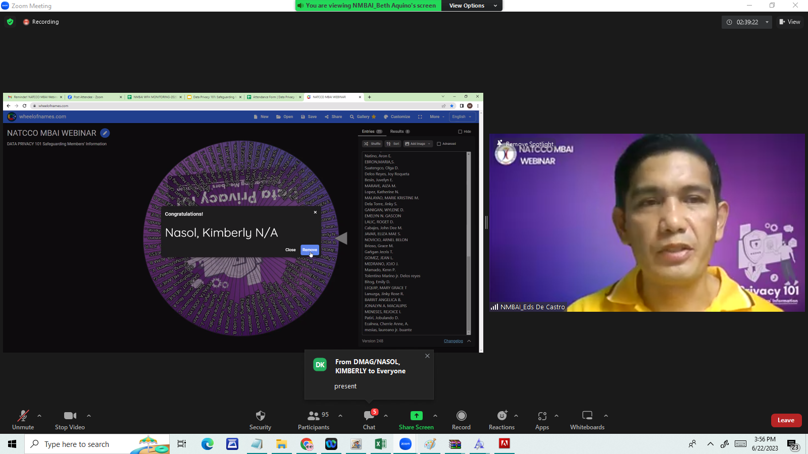Open Chrome from taskbar

coord(307,444)
